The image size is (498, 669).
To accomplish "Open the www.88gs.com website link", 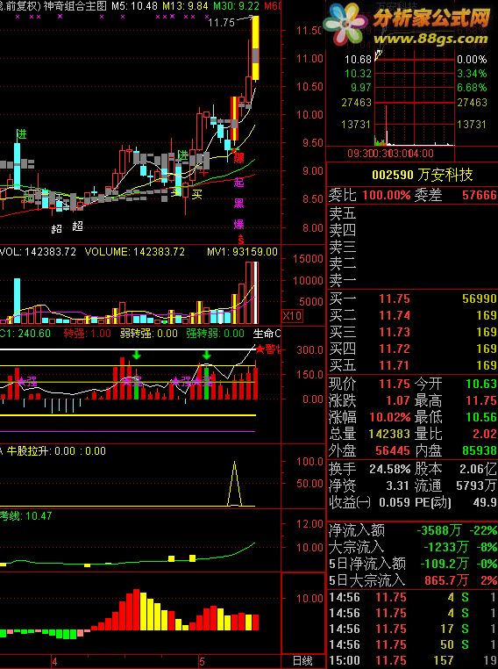I will 430,39.
